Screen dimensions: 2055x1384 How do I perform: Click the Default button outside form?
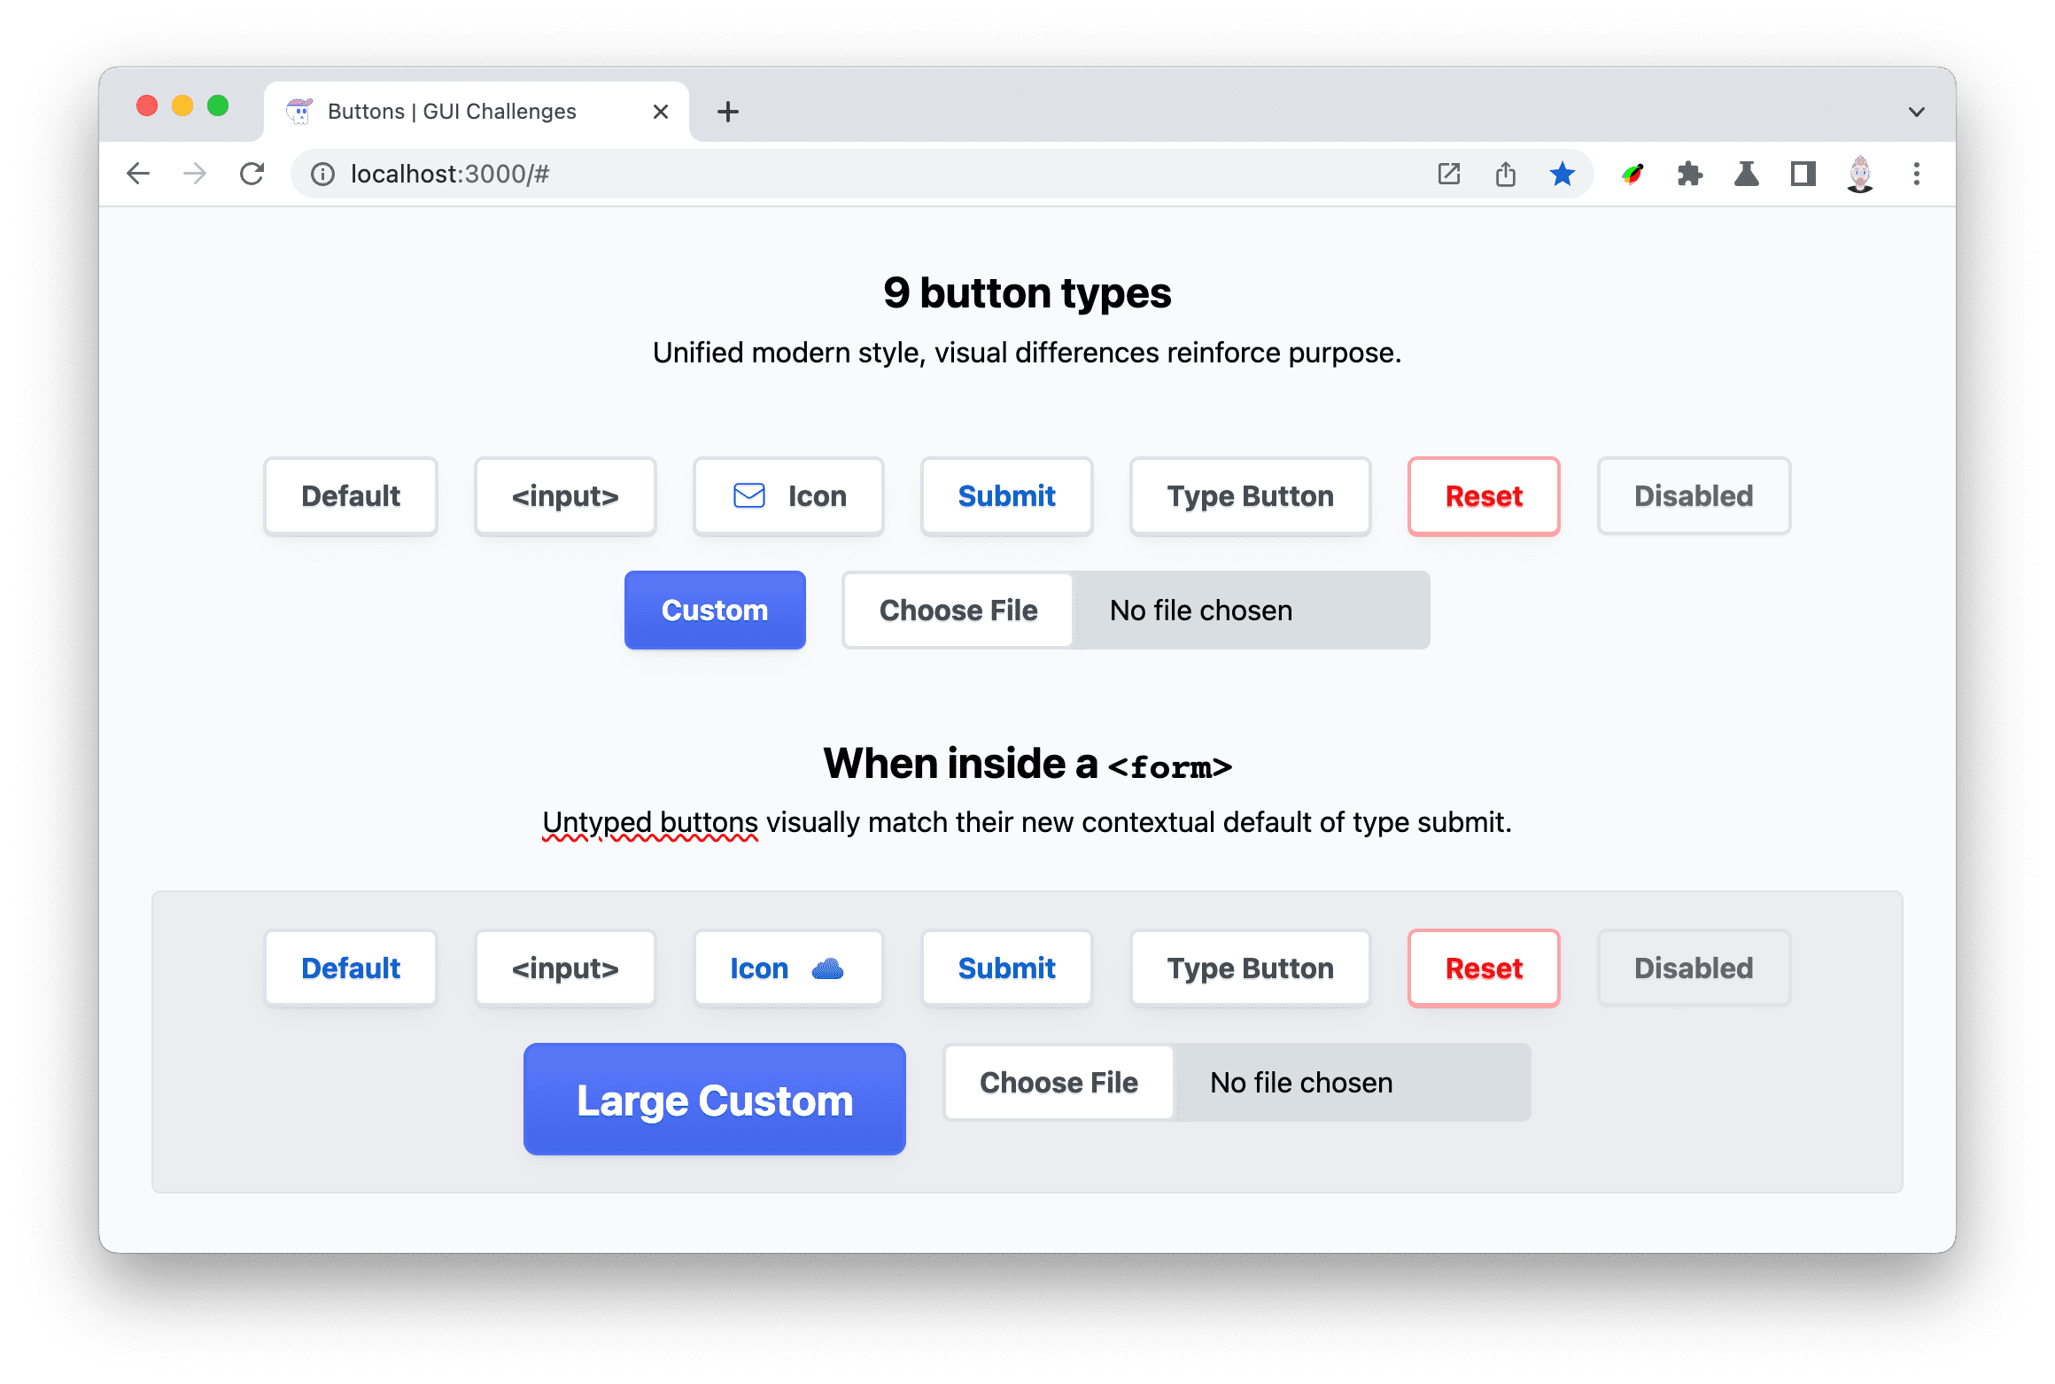(x=349, y=496)
